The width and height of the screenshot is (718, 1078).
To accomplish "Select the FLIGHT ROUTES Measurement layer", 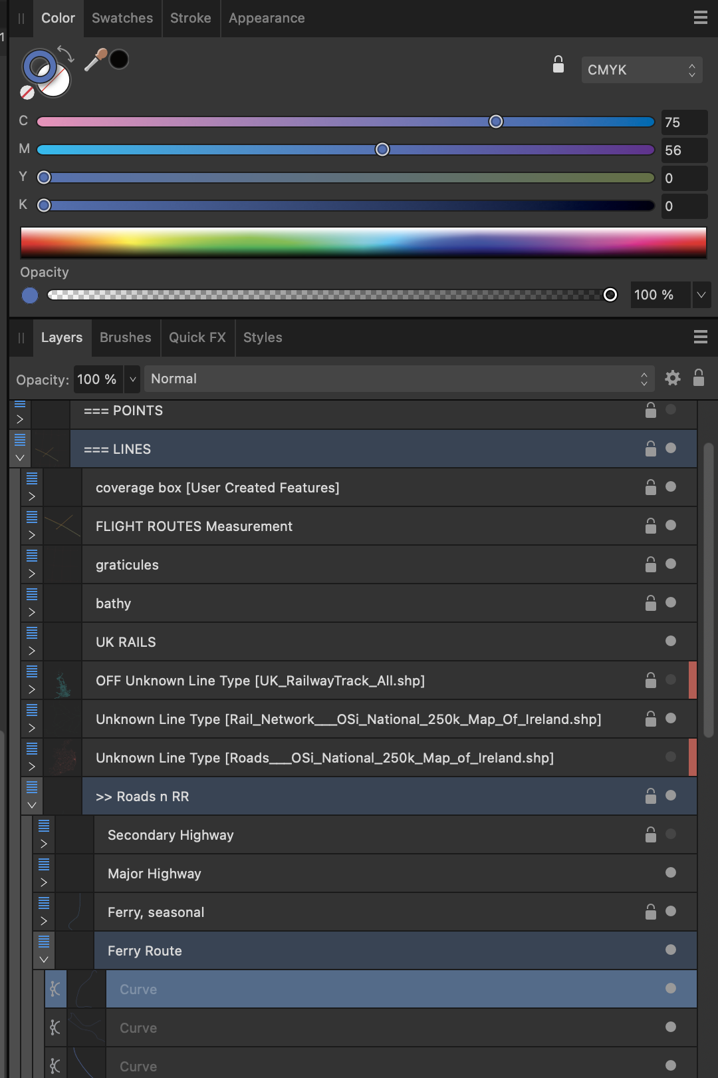I will [x=194, y=526].
